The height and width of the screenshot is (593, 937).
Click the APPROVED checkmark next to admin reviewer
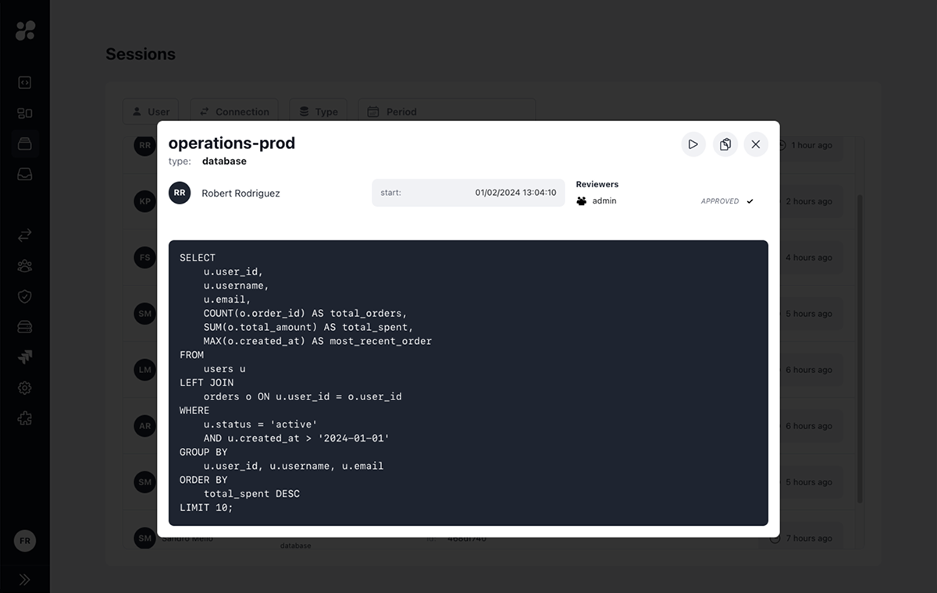click(x=750, y=201)
